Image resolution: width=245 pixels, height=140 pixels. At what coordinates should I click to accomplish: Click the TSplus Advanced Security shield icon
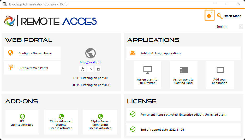pos(61,117)
